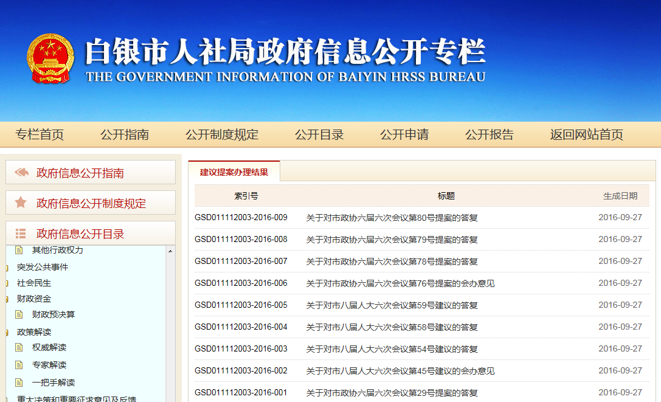Viewport: 661px width, 402px height.
Task: Click the national emblem logo in header
Action: point(50,59)
